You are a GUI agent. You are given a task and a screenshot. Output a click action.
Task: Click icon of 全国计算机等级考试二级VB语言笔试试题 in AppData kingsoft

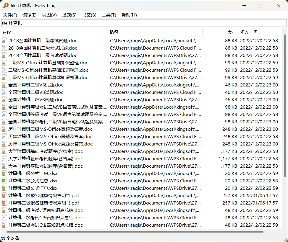pos(4,107)
